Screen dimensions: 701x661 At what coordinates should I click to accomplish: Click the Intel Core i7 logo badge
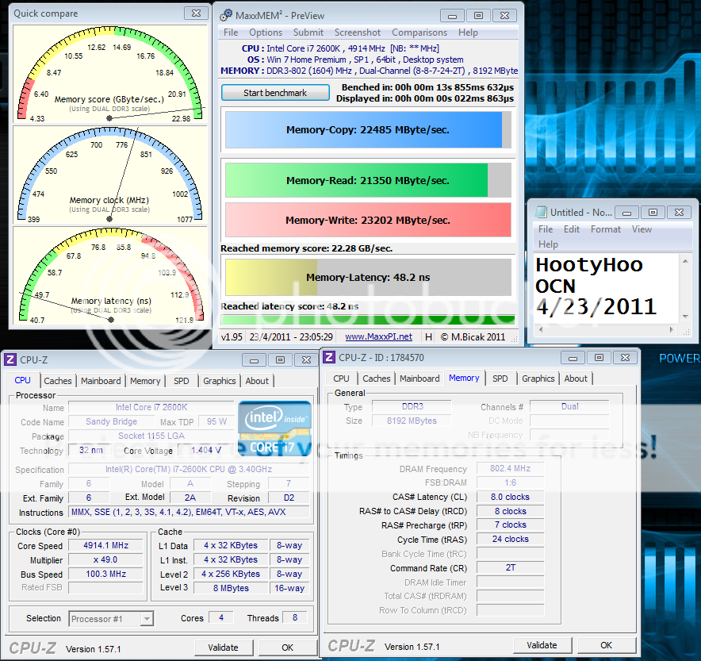click(274, 428)
